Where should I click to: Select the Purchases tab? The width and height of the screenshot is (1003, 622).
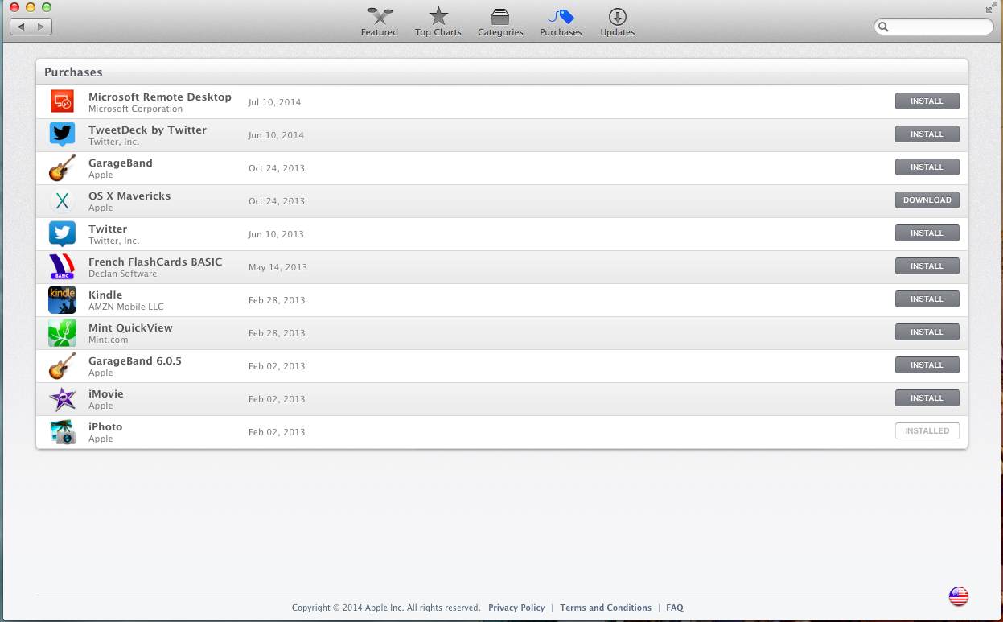[561, 22]
